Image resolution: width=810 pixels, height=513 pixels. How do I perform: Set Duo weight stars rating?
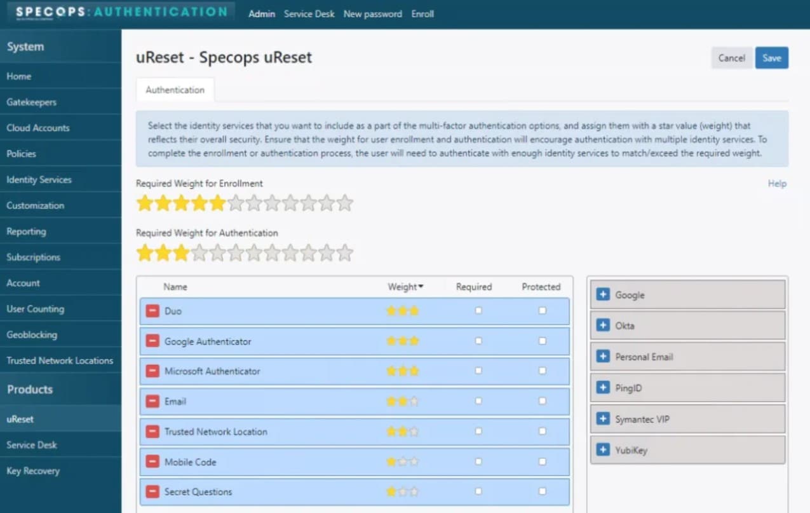[403, 311]
